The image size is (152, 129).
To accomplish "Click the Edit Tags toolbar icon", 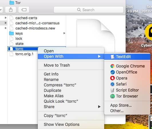I will (x=24, y=10).
